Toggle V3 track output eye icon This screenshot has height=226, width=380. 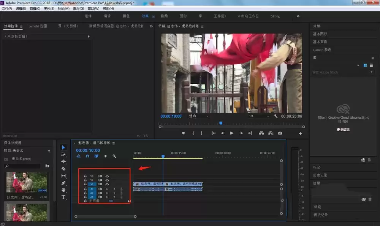[x=107, y=176]
